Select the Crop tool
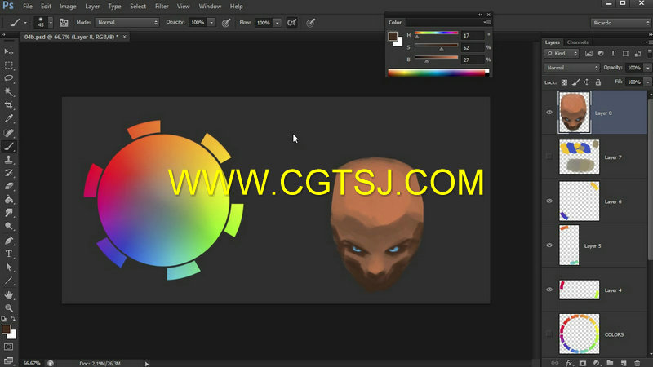This screenshot has width=653, height=367. click(x=9, y=105)
